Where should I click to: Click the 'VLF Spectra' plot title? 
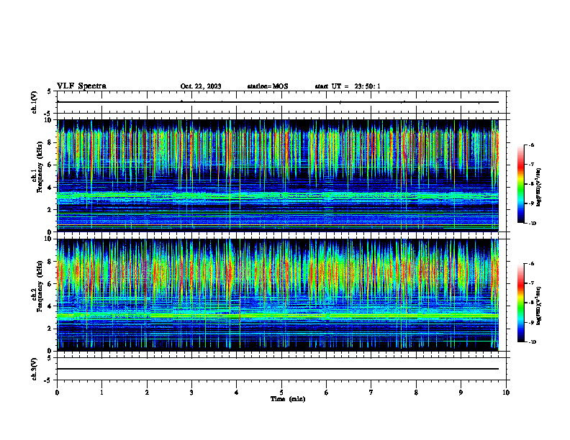coord(81,86)
